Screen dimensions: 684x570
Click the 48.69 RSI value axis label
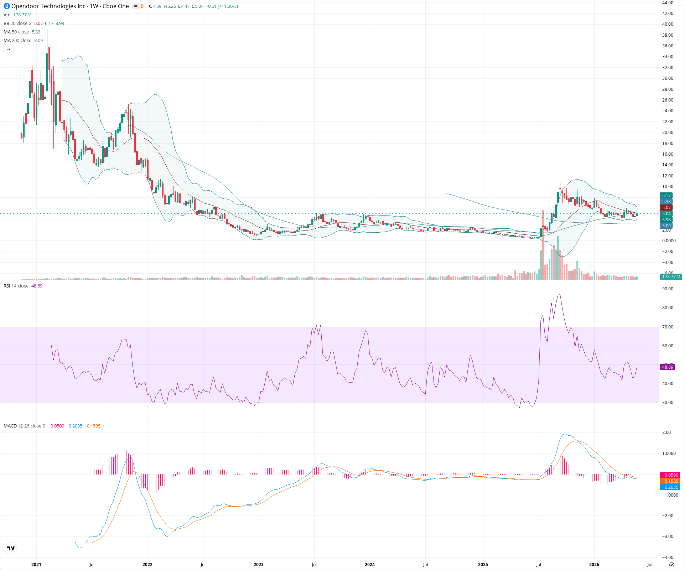click(x=668, y=367)
